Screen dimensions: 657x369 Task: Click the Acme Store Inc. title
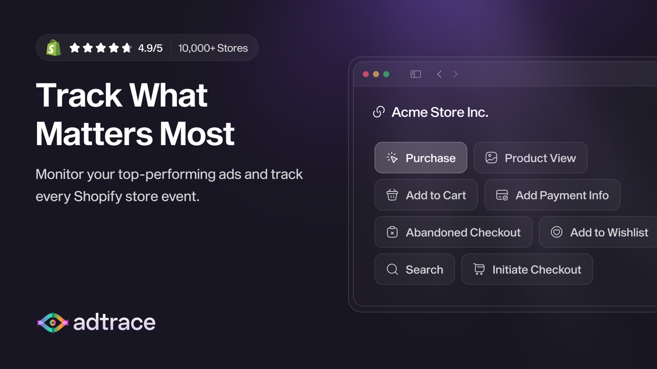coord(440,112)
